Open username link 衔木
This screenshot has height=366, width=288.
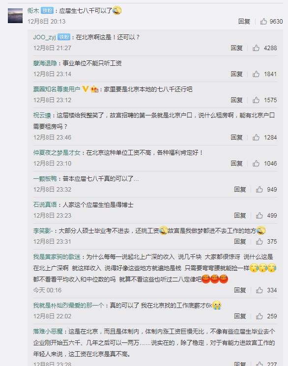point(33,10)
